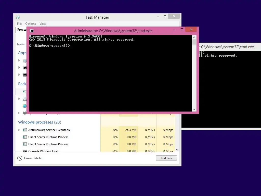Screen dimensions: 261x196
Task: Close the Administrator cmd.exe window
Action: click(191, 30)
